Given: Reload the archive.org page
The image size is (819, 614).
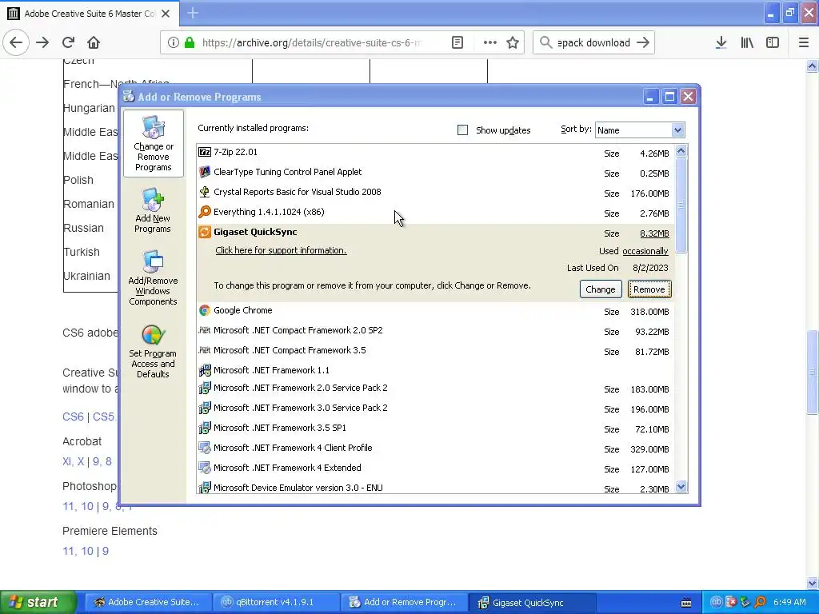Looking at the screenshot, I should [69, 42].
